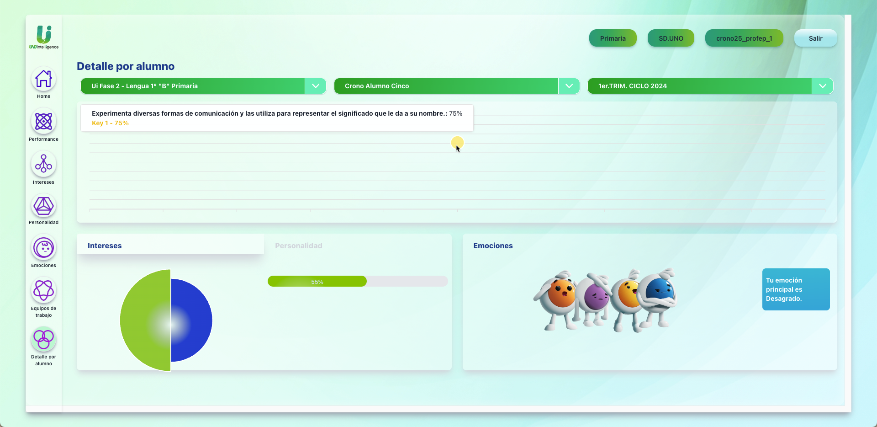Go to the Performance section icon
Image resolution: width=877 pixels, height=427 pixels.
click(x=43, y=122)
